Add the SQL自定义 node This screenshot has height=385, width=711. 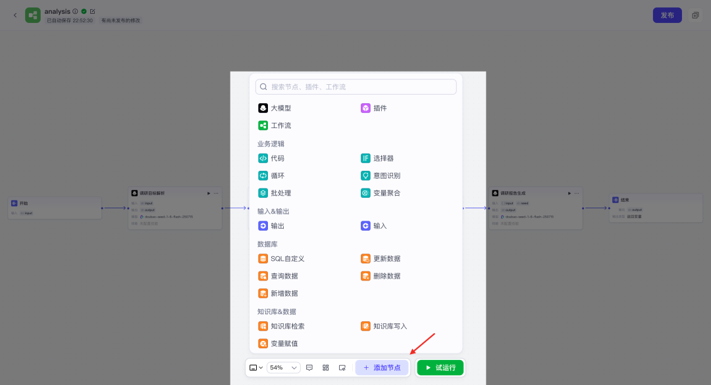click(281, 259)
